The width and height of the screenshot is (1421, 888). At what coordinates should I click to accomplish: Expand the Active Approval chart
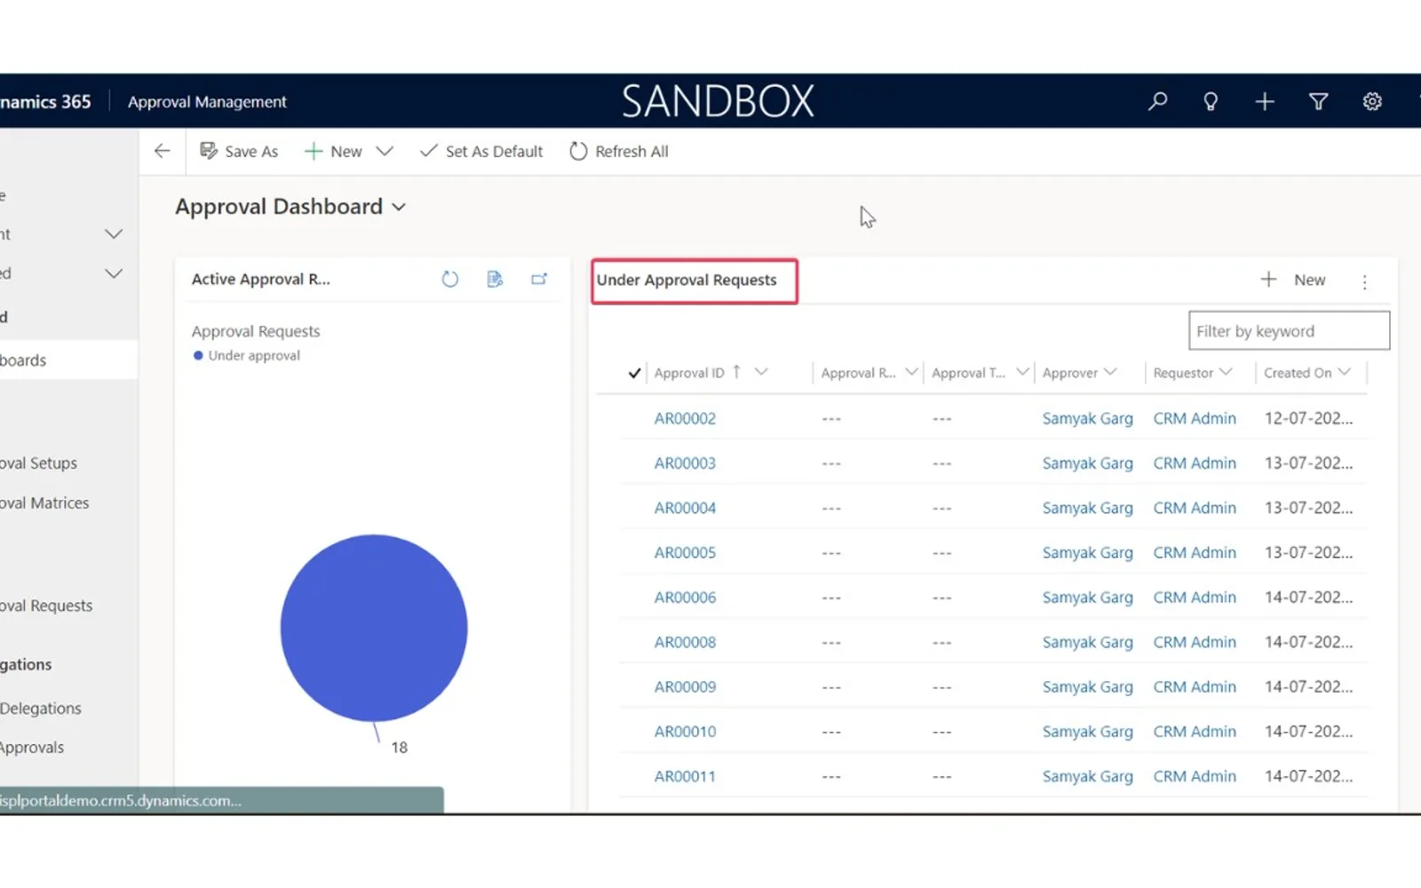[539, 279]
